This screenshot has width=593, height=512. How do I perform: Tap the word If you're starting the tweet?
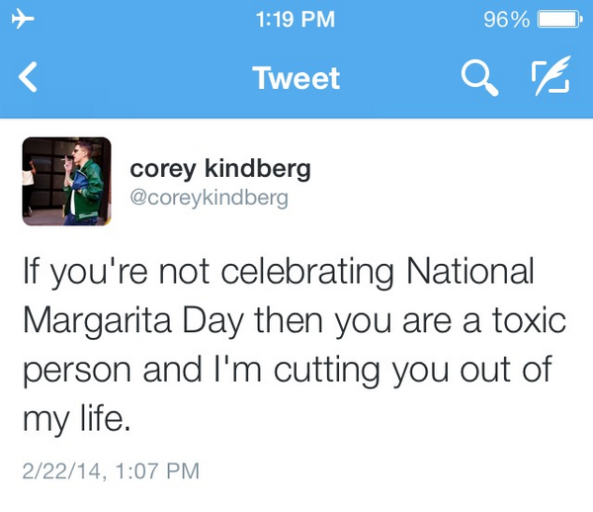click(x=68, y=271)
